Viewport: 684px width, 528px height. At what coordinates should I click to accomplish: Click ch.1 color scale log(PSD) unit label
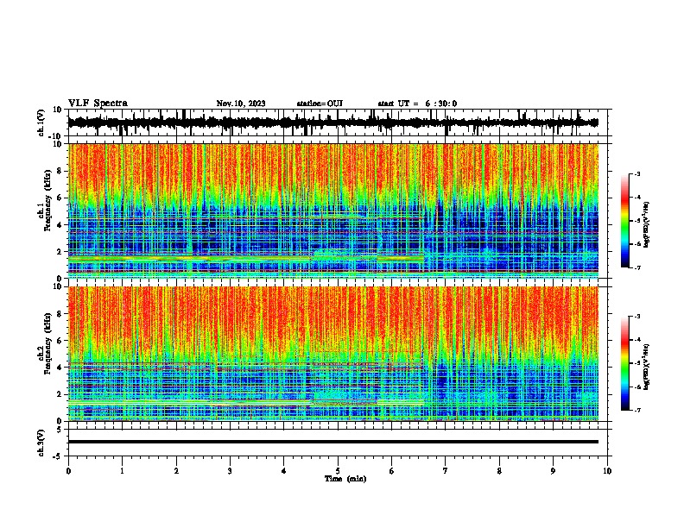coord(647,224)
